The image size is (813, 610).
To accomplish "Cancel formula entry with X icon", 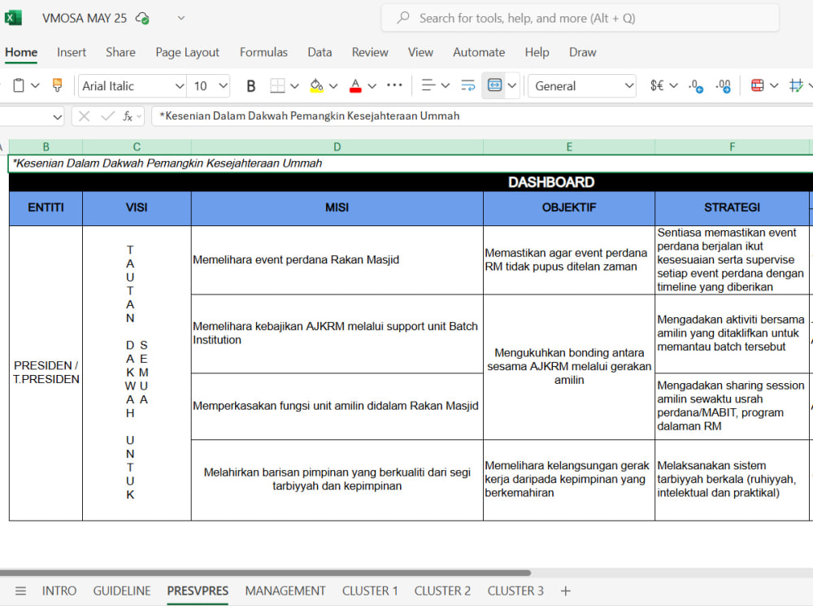I will [x=84, y=116].
